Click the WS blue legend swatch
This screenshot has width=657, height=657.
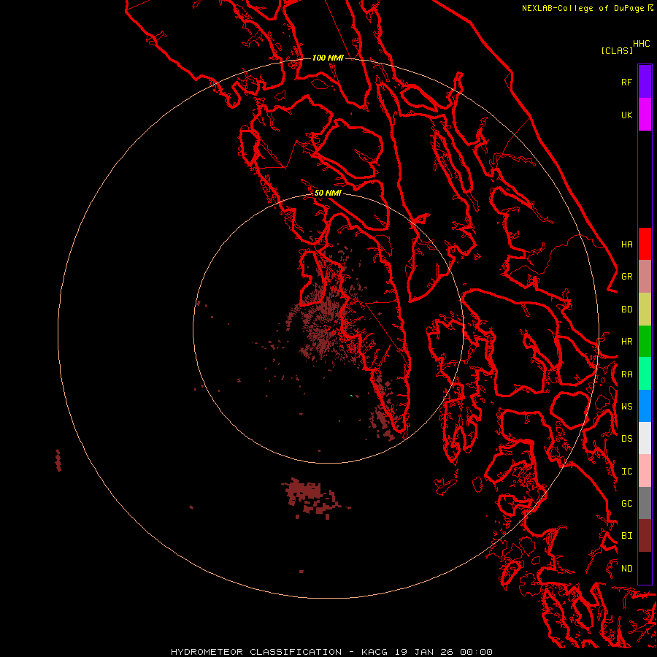(645, 406)
